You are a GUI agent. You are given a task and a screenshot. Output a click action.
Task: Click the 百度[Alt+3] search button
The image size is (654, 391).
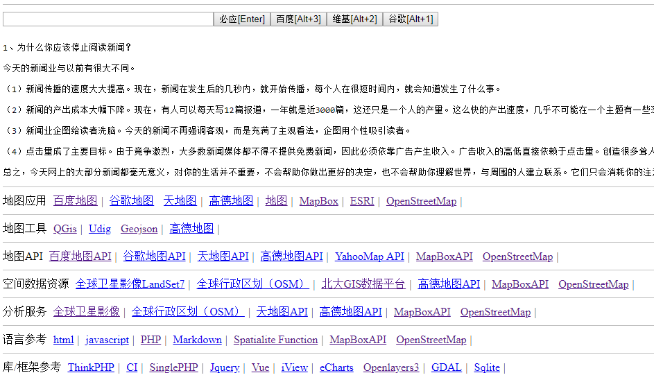pyautogui.click(x=298, y=19)
